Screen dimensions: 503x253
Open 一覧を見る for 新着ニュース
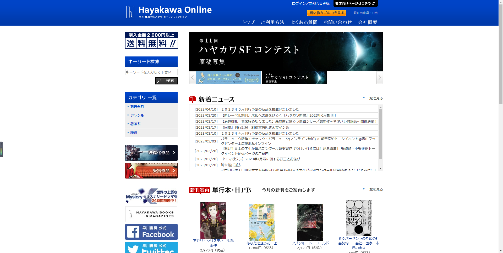[374, 98]
